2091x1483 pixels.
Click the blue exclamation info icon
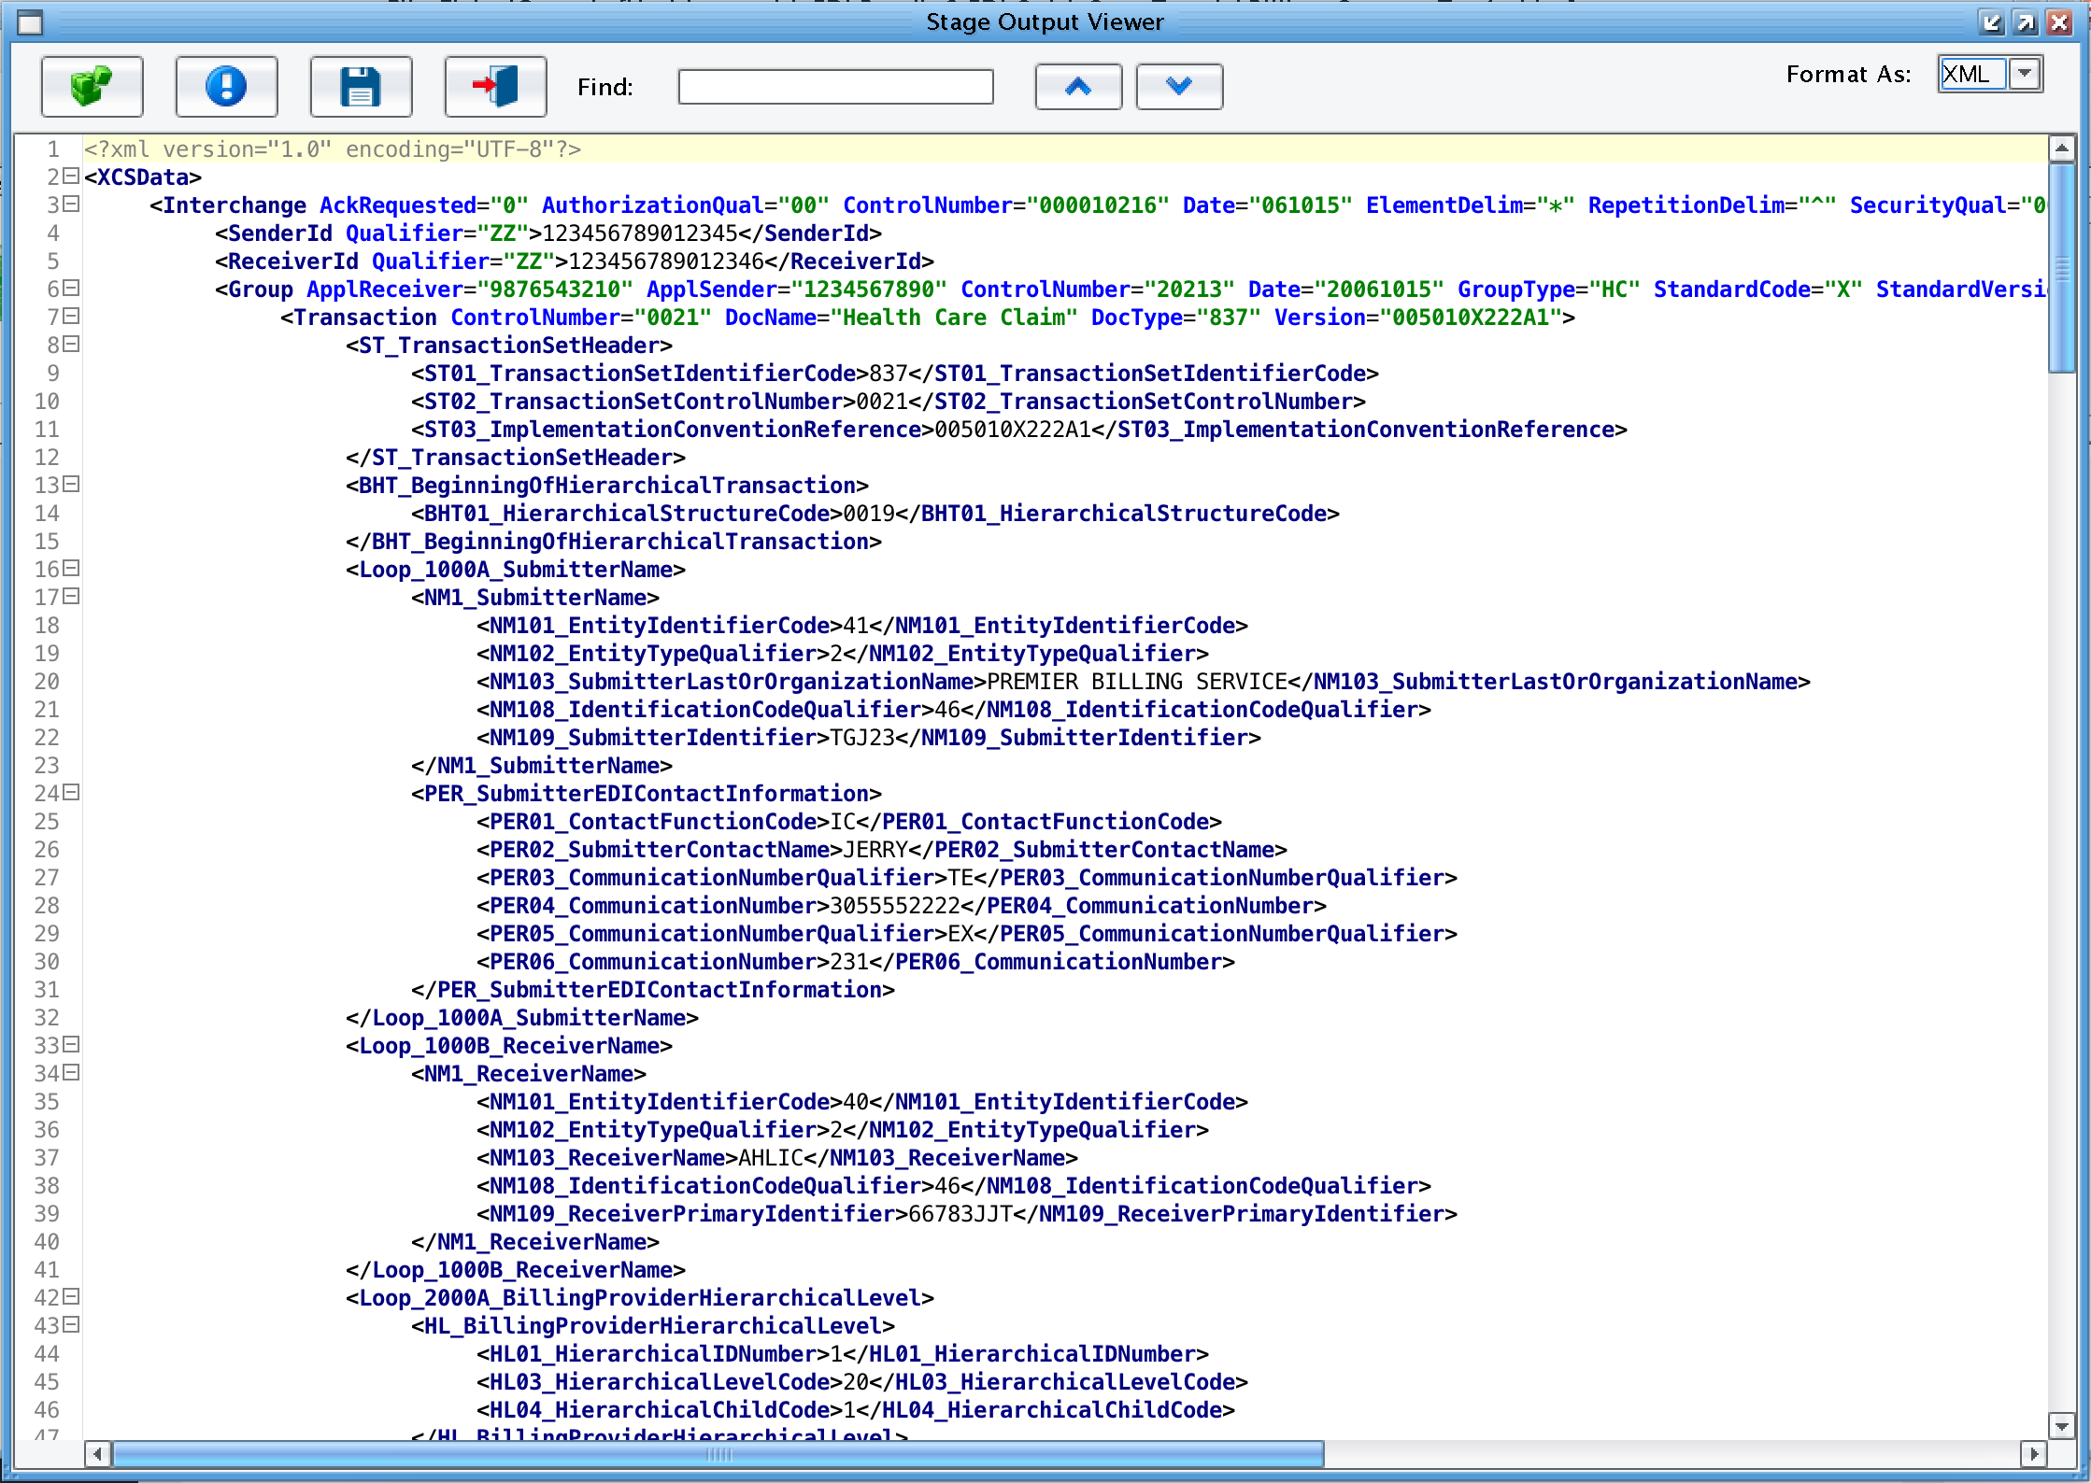[x=226, y=87]
